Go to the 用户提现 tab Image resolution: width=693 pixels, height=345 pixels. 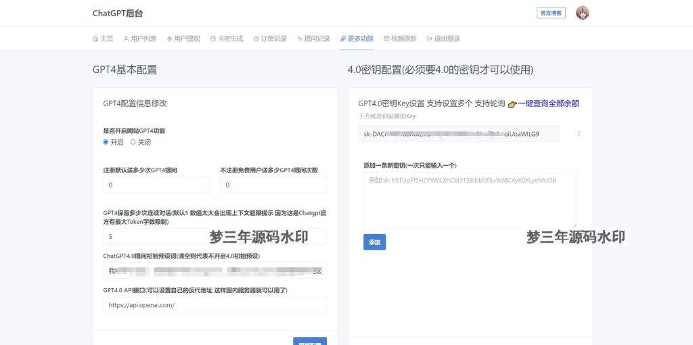pyautogui.click(x=183, y=39)
